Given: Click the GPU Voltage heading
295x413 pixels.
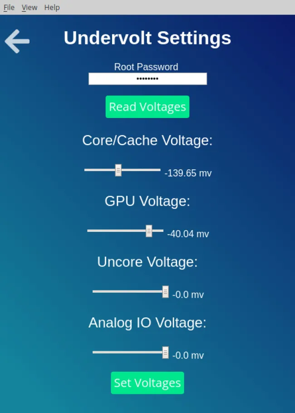Looking at the screenshot, I should coord(147,201).
